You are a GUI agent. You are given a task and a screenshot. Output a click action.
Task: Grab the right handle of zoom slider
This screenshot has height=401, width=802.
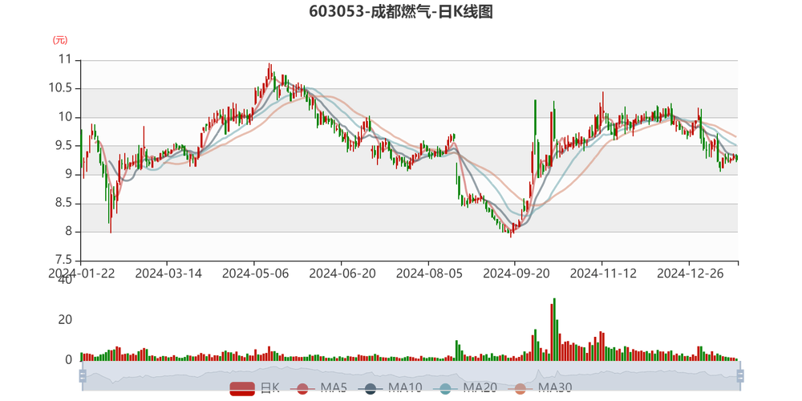point(742,375)
